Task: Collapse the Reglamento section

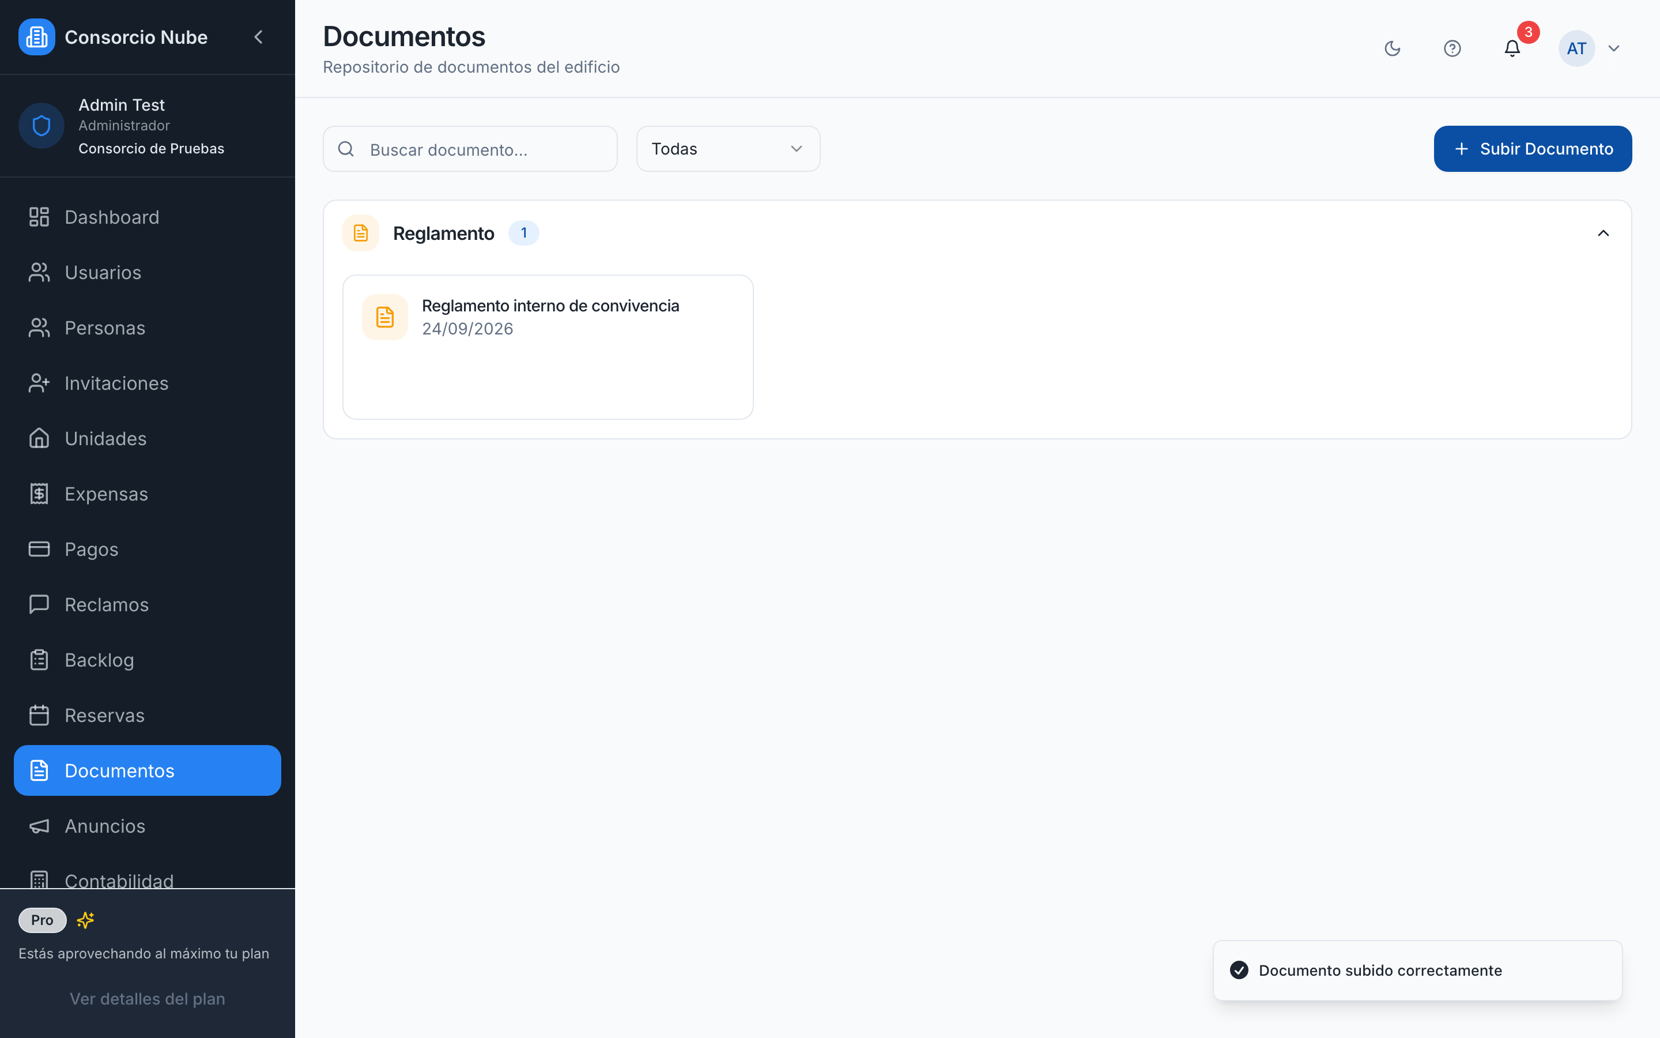Action: pos(1603,234)
